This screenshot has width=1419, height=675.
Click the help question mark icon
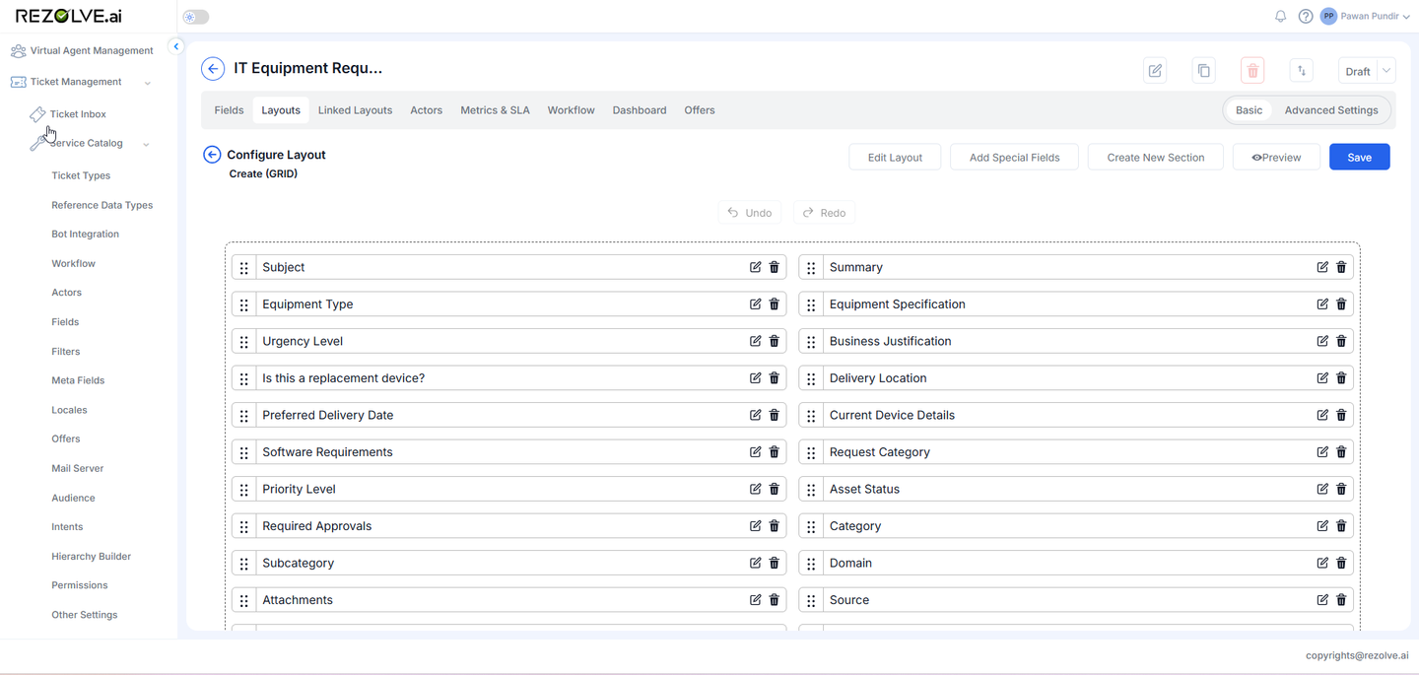tap(1306, 17)
